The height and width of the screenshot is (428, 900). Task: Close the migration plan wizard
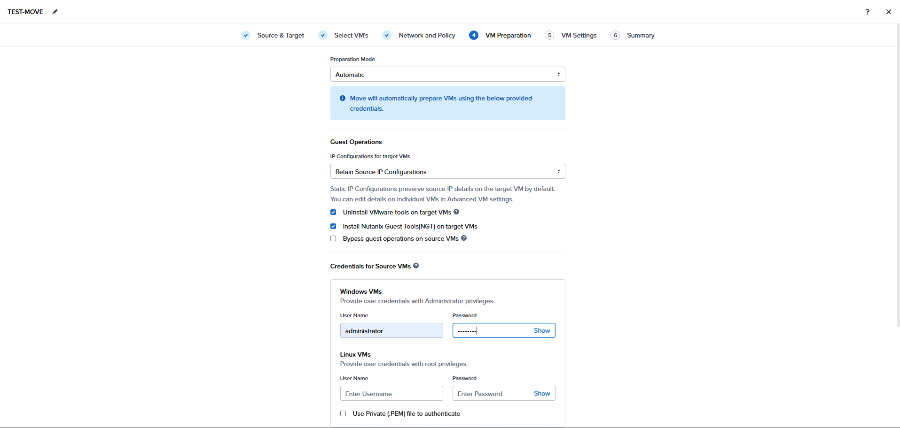tap(889, 12)
